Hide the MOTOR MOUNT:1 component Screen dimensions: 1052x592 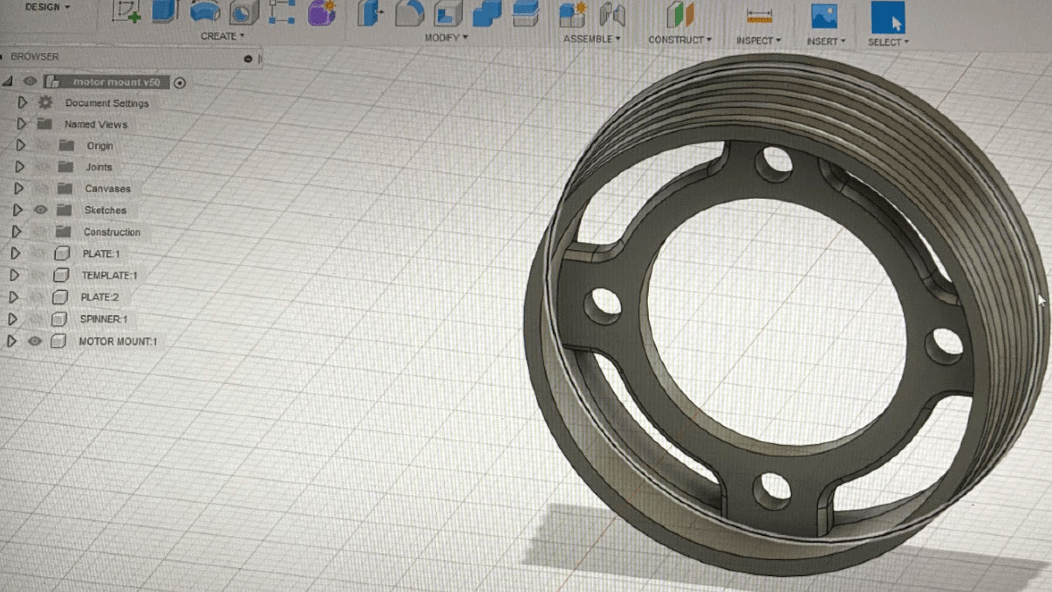click(35, 341)
